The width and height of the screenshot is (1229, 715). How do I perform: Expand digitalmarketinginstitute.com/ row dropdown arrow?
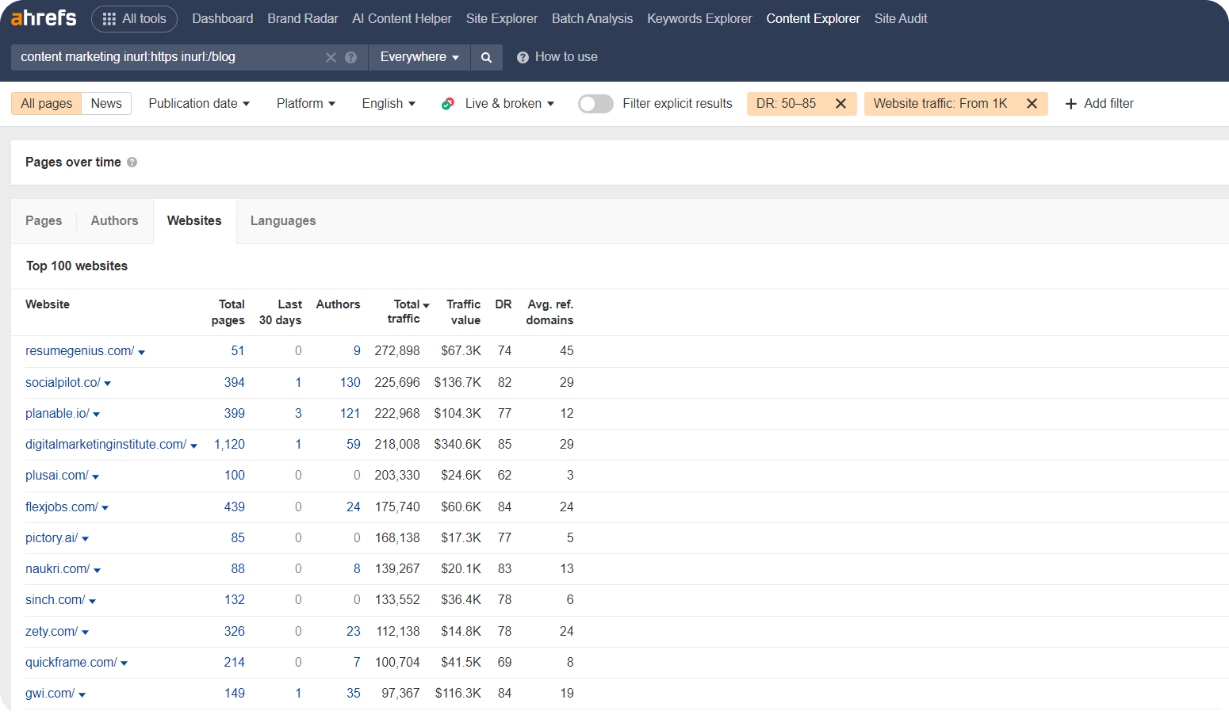click(x=194, y=445)
